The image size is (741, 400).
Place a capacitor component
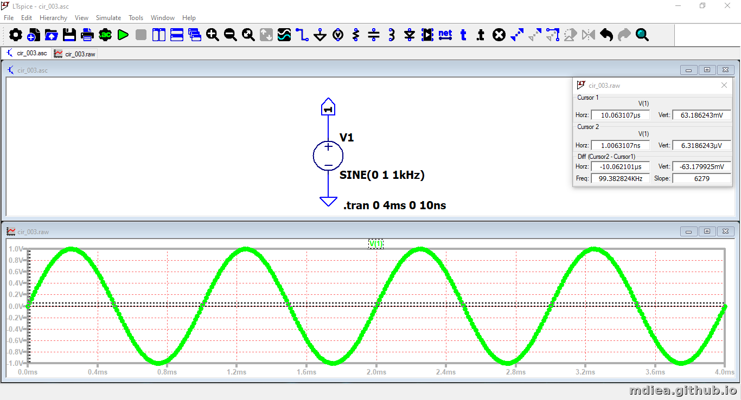point(374,35)
